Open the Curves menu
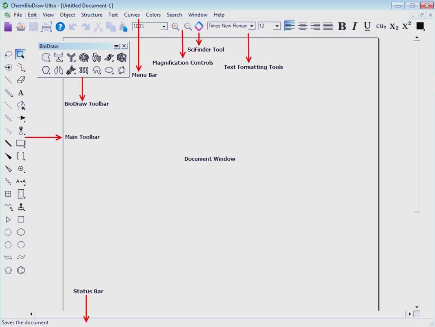 [x=132, y=15]
